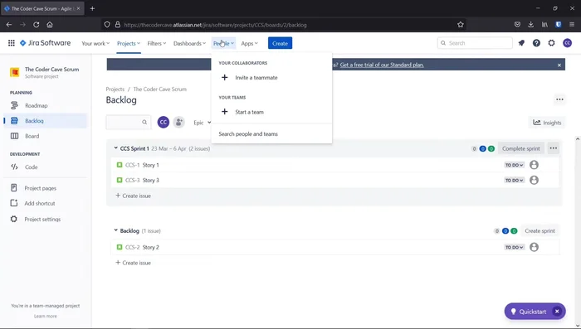Collapse the Backlog section chevron
The image size is (581, 329).
(115, 230)
